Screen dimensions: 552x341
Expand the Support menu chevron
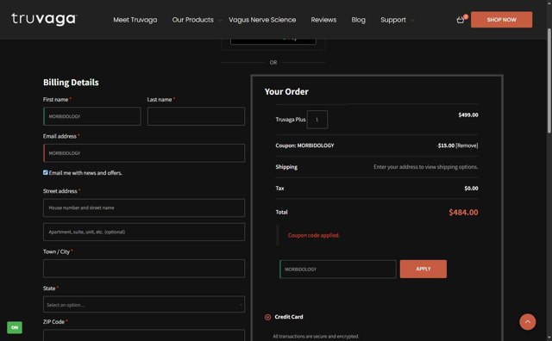[412, 21]
